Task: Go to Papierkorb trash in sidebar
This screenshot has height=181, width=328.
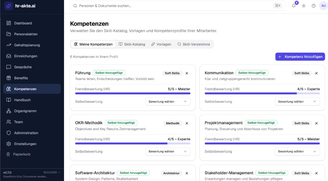Action: pos(22,154)
